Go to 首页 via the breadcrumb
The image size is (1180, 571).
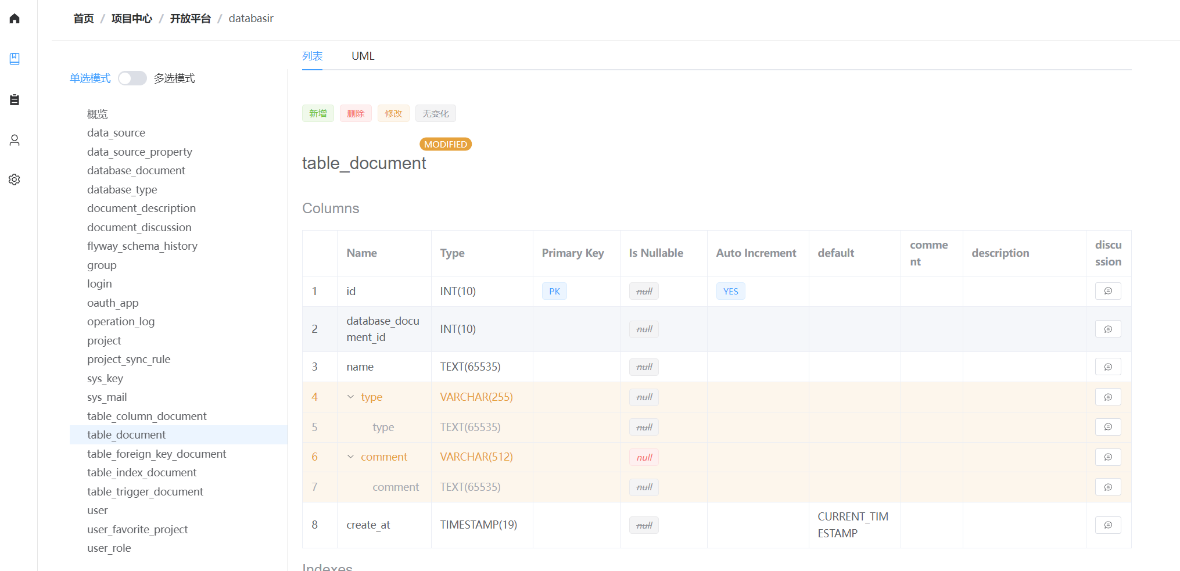point(83,19)
